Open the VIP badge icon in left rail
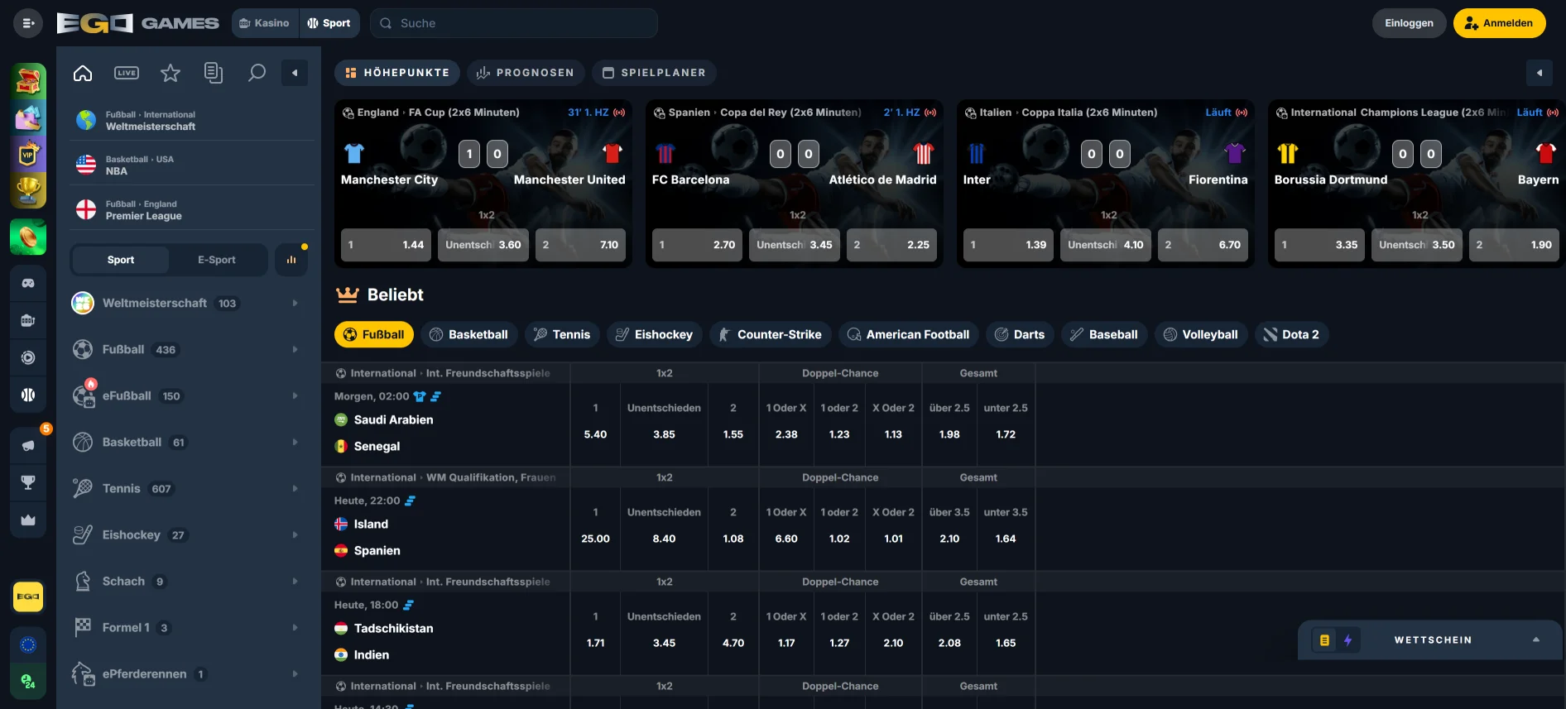 (x=28, y=154)
